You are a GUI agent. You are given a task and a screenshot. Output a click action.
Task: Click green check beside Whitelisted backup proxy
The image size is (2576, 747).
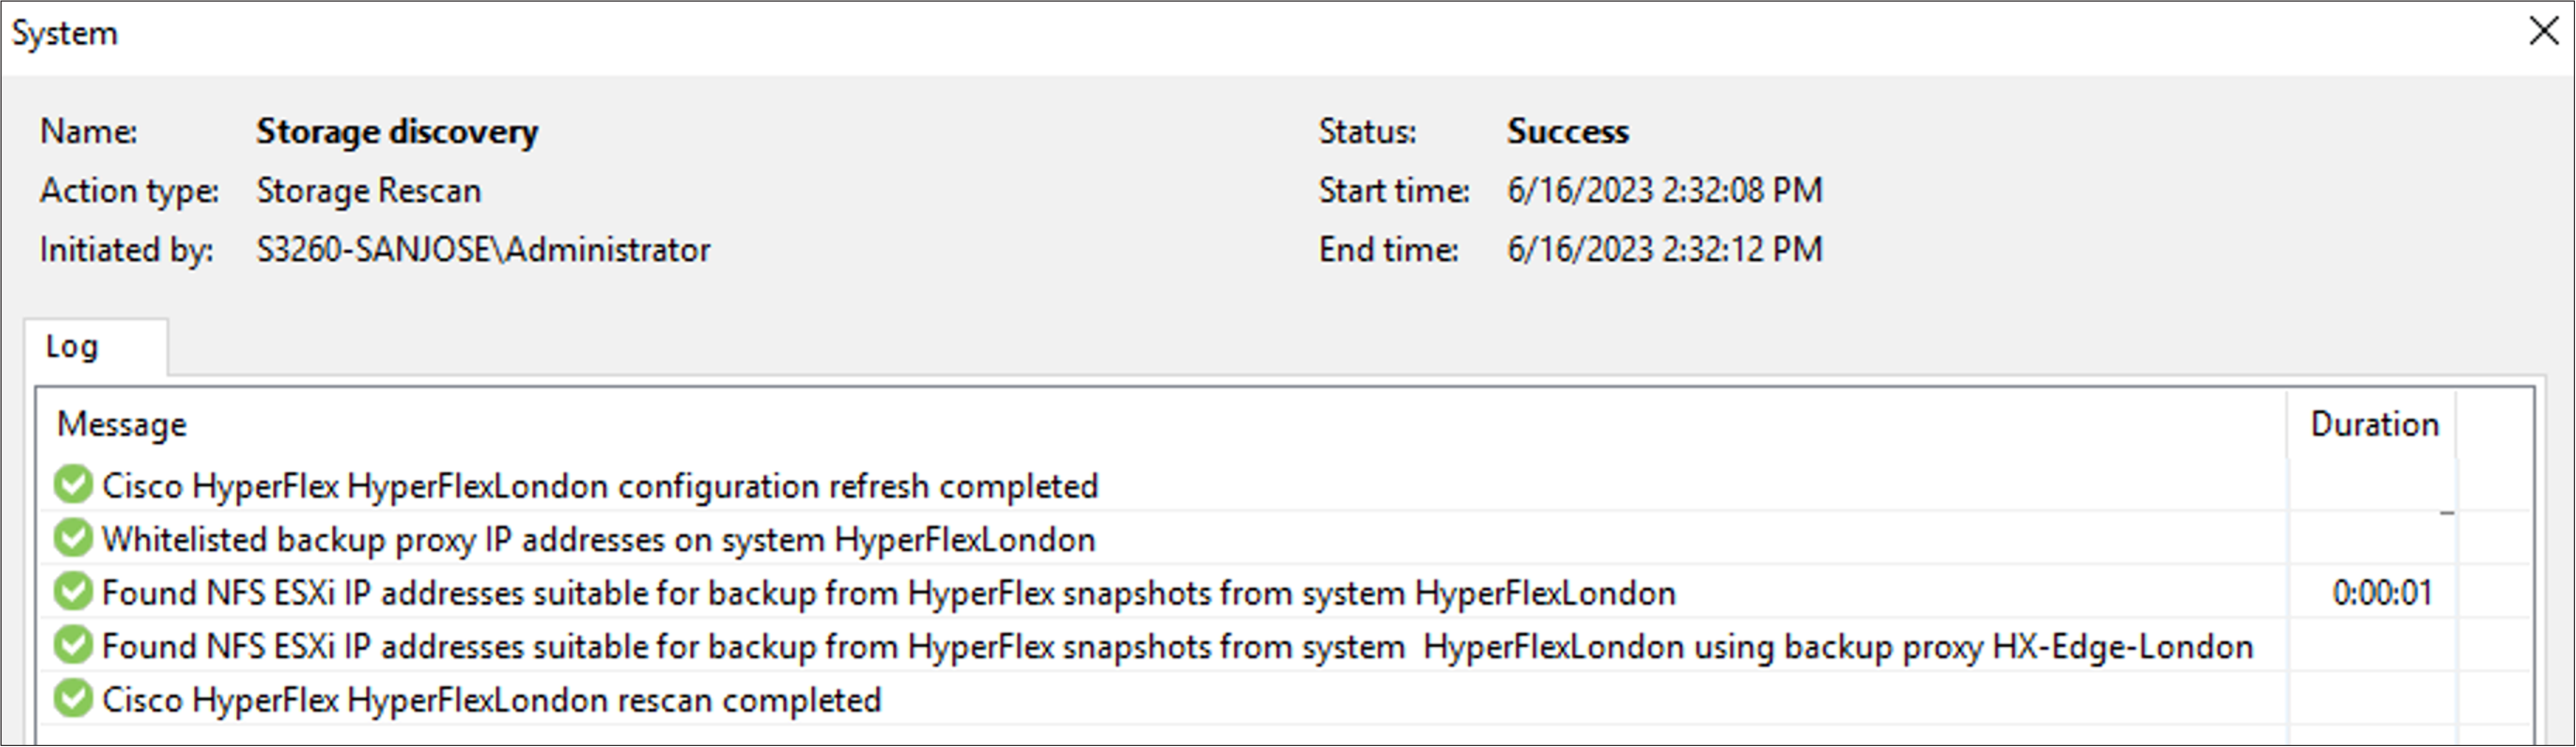pos(73,539)
